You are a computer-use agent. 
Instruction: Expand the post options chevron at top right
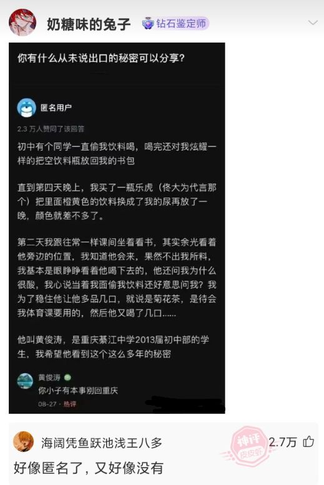[x=313, y=22]
